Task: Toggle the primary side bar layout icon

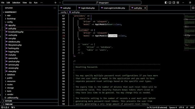Action: pyautogui.click(x=166, y=3)
